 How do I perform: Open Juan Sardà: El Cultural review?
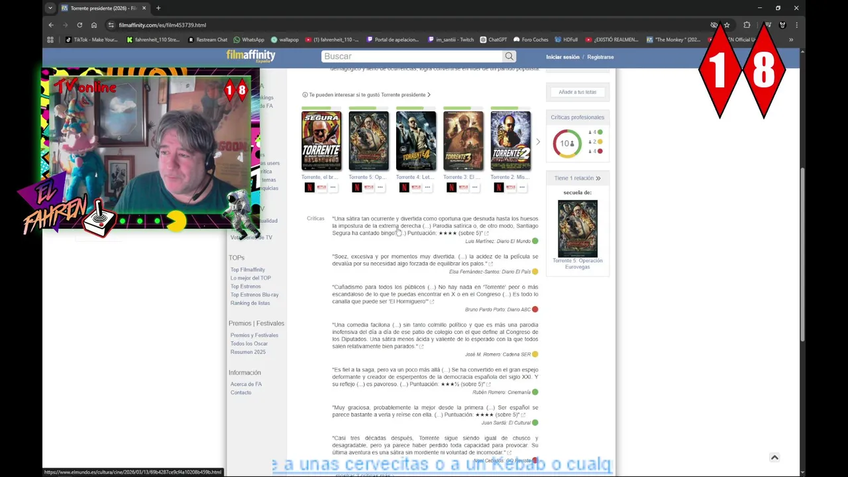point(506,423)
